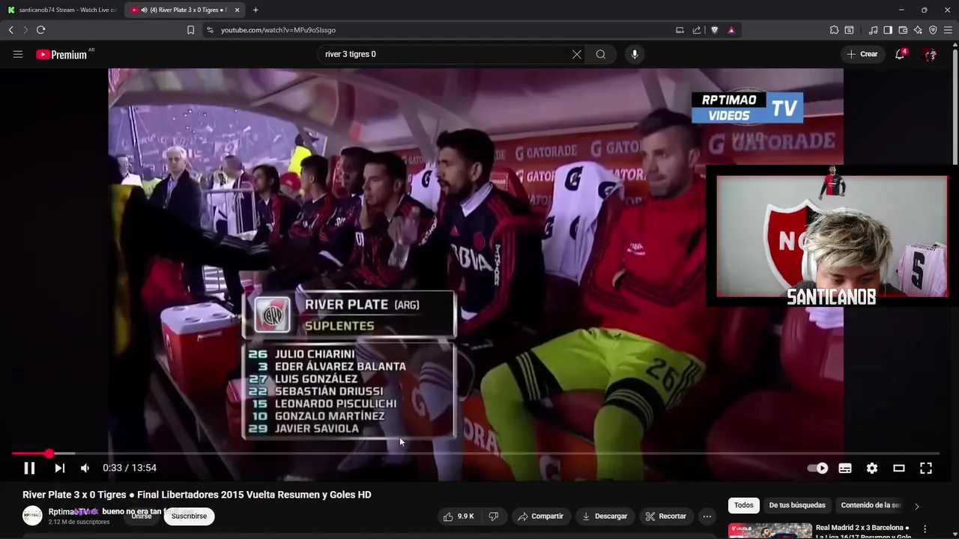Switch to the santicanob74 Stream browser tab

[62, 10]
